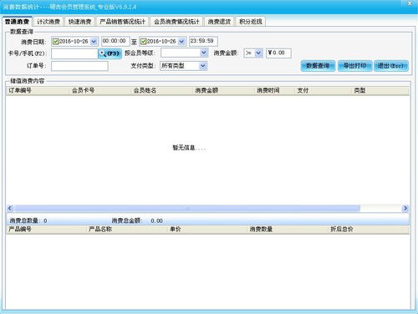Expand the 按会员等级 member level dropdown
The width and height of the screenshot is (418, 314).
[204, 53]
